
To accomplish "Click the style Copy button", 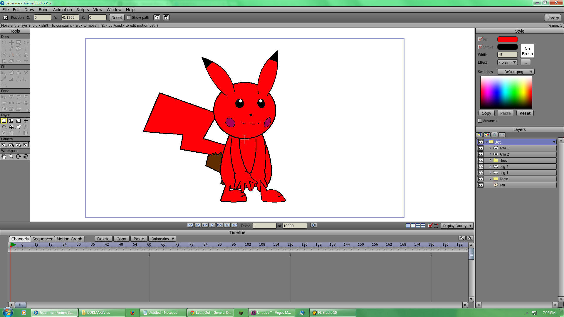I will coord(486,113).
